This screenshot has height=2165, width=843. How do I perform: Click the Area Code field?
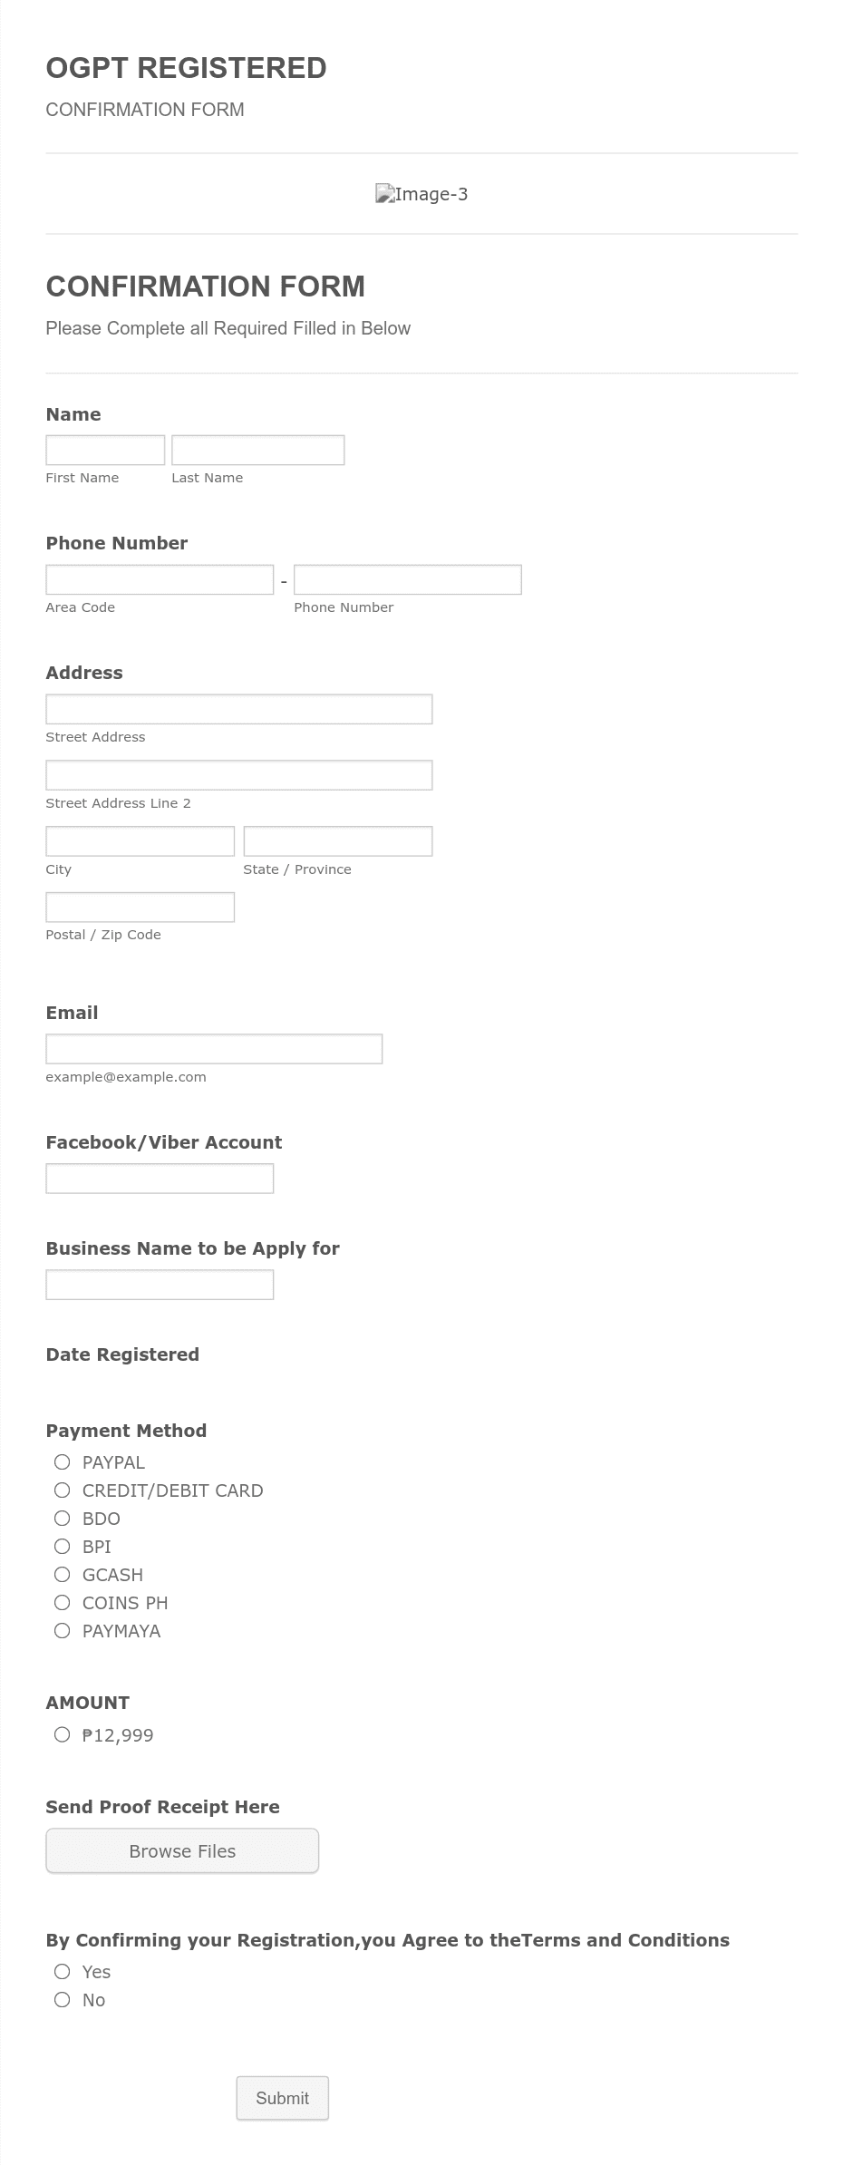[159, 578]
